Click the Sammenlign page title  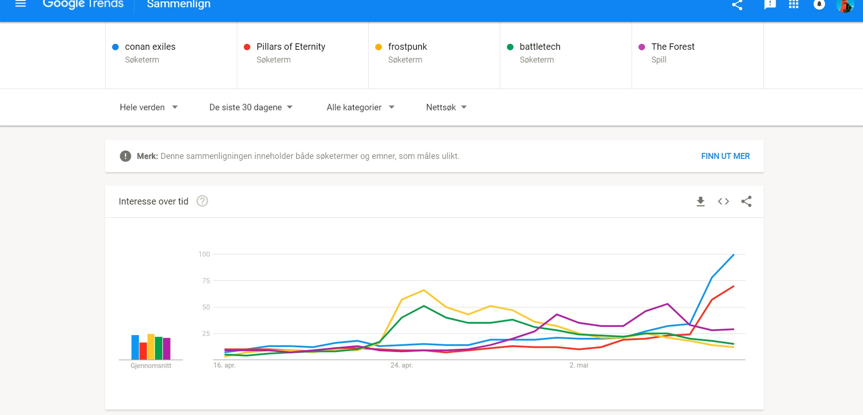179,4
